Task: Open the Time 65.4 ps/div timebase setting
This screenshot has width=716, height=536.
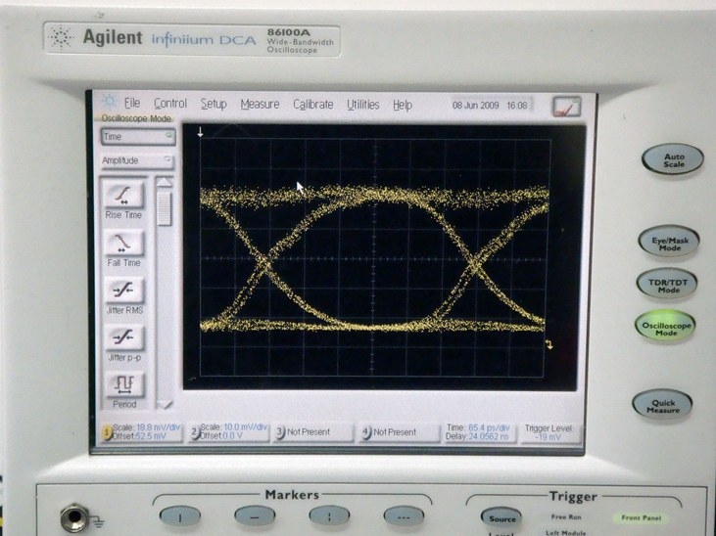Action: (x=480, y=427)
